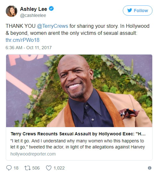The image size is (158, 174).
Task: Click the blue verified badge
Action: pos(51,9)
